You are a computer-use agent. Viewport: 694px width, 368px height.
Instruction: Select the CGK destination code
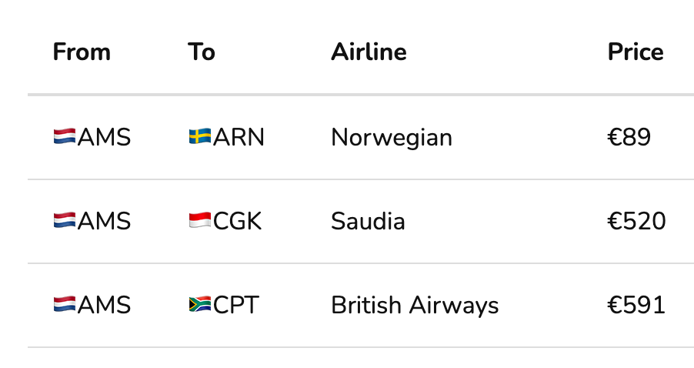237,221
